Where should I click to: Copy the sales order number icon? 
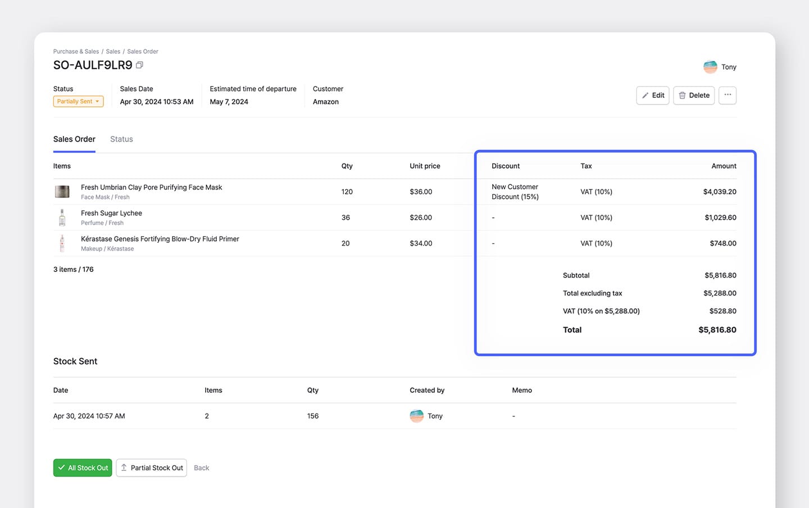[139, 65]
